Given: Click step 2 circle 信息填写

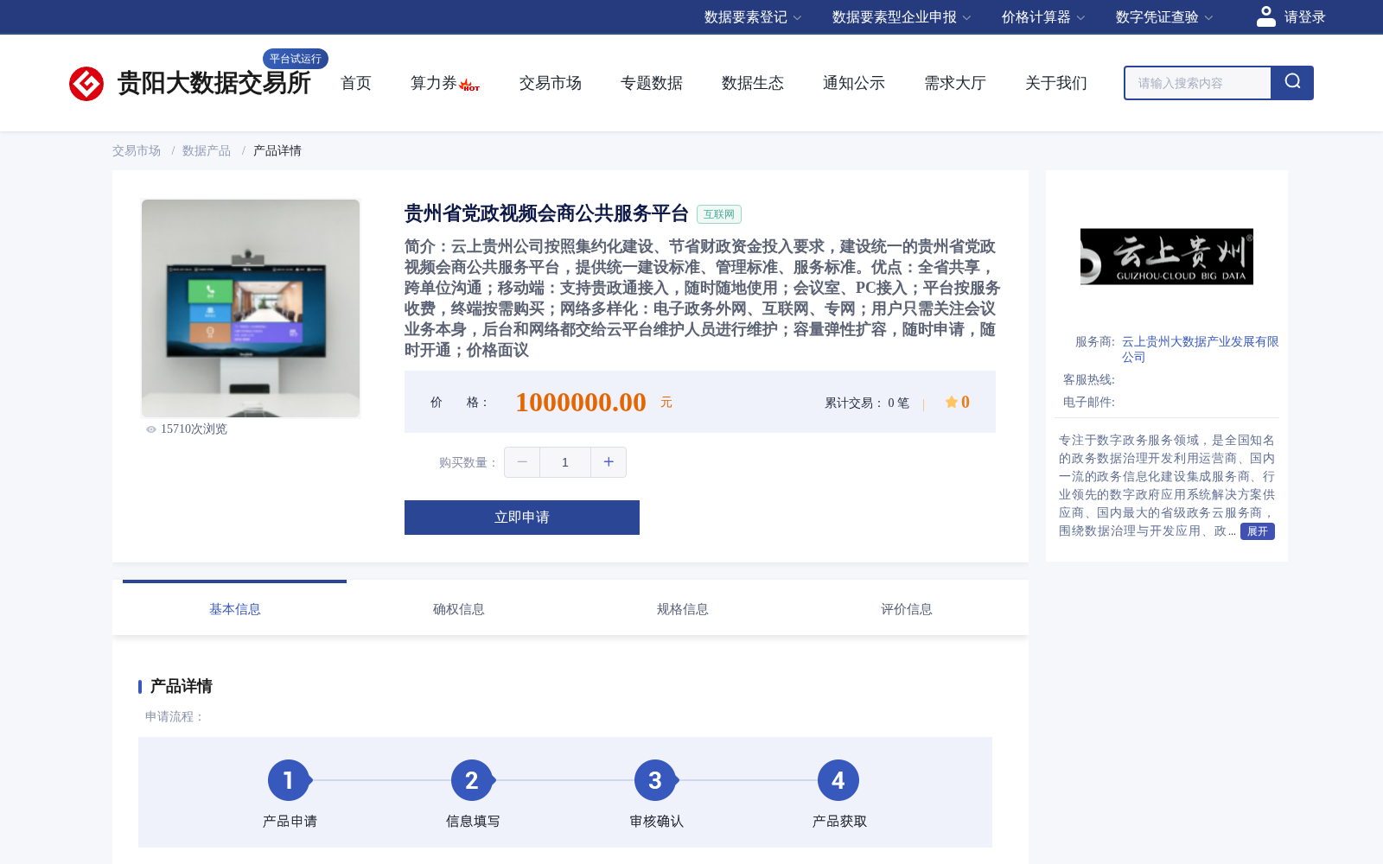Looking at the screenshot, I should (x=472, y=781).
